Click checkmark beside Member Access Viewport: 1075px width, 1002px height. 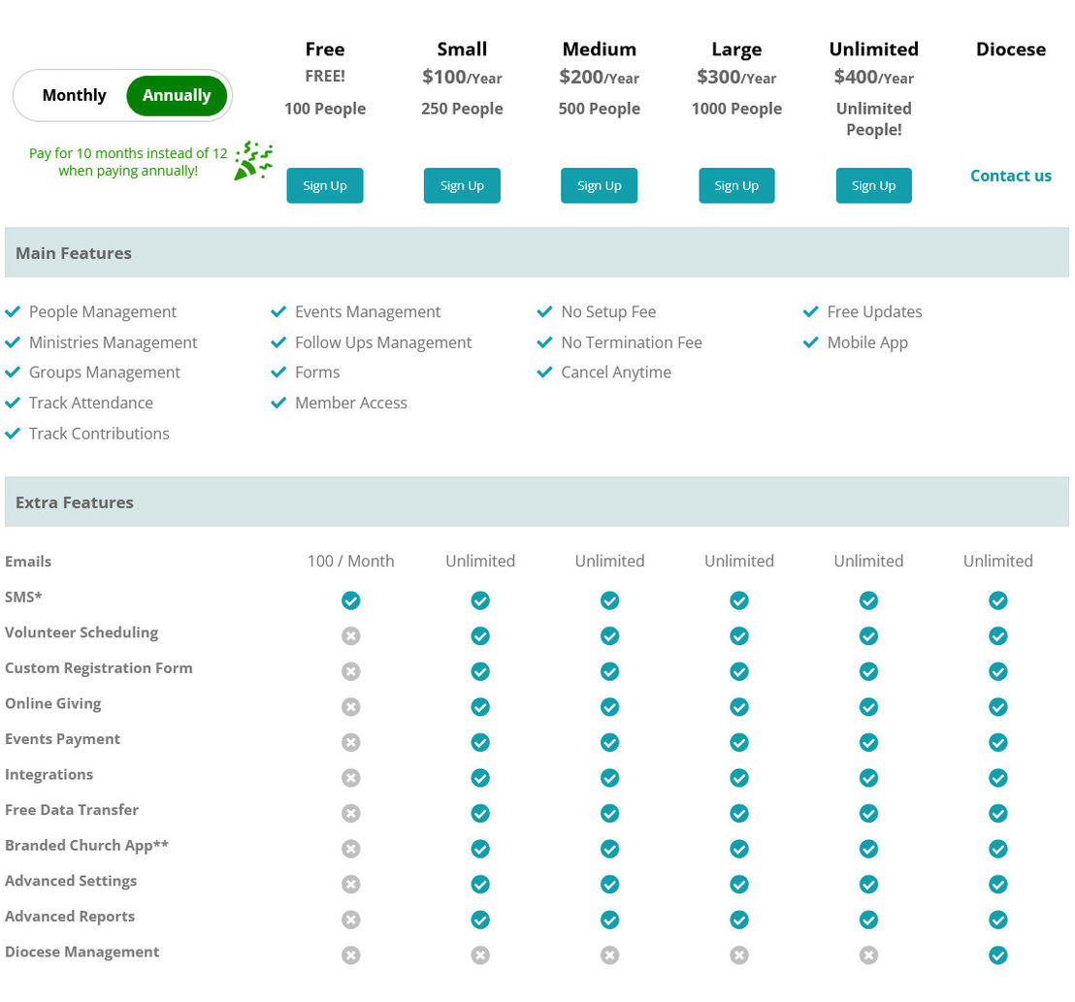pos(278,403)
